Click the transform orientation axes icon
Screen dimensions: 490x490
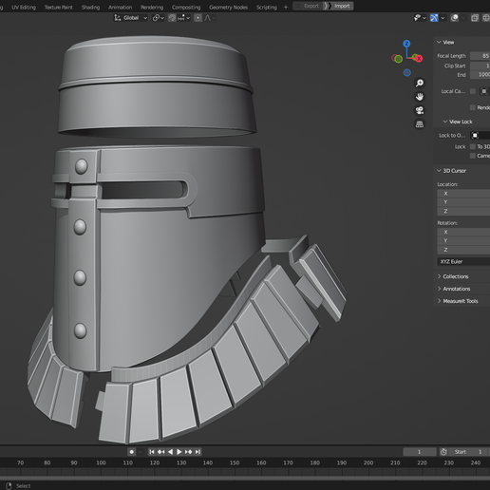(x=118, y=18)
